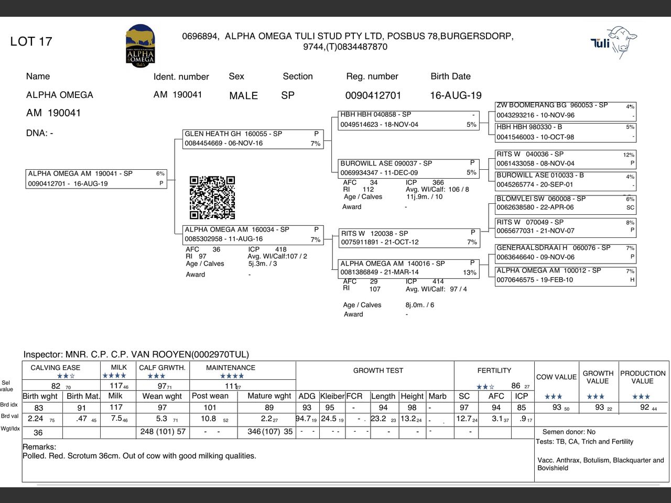Click the LOT 17 heading

pyautogui.click(x=31, y=41)
